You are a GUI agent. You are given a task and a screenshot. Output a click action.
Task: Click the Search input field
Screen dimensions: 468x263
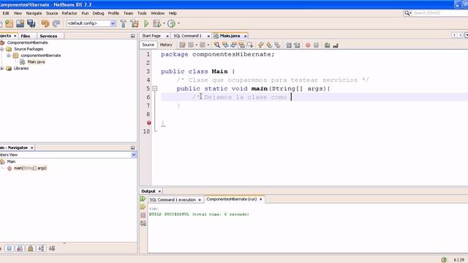pyautogui.click(x=439, y=13)
